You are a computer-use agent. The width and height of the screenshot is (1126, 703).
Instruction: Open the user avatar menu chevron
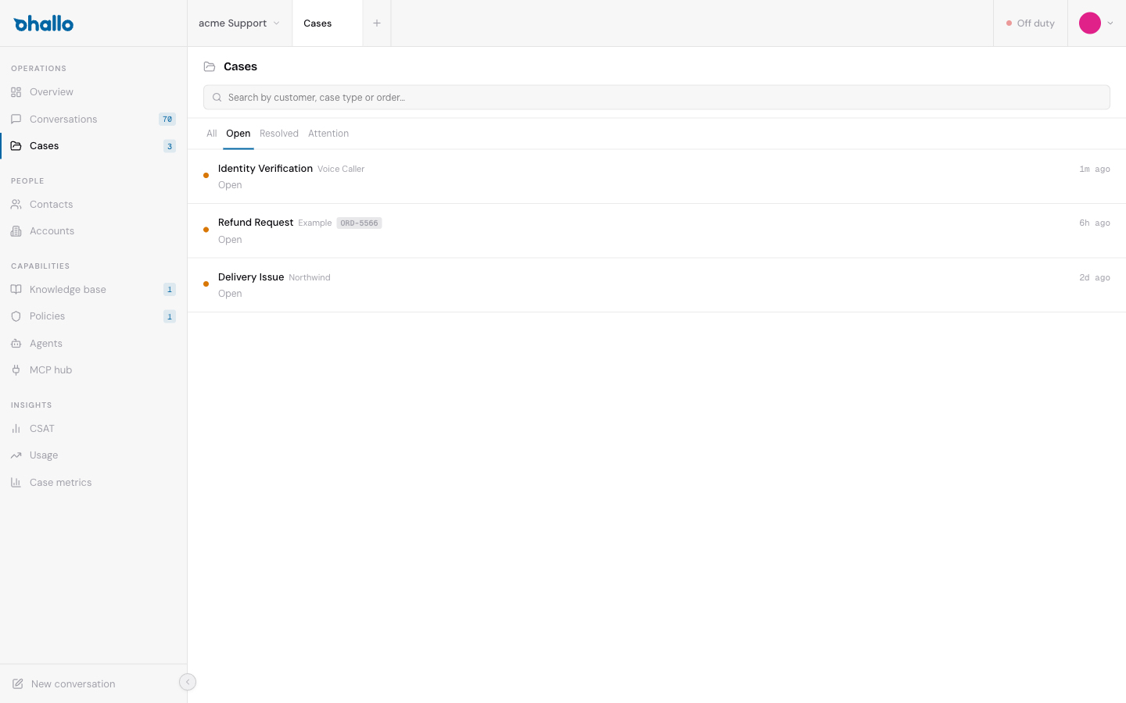point(1110,23)
